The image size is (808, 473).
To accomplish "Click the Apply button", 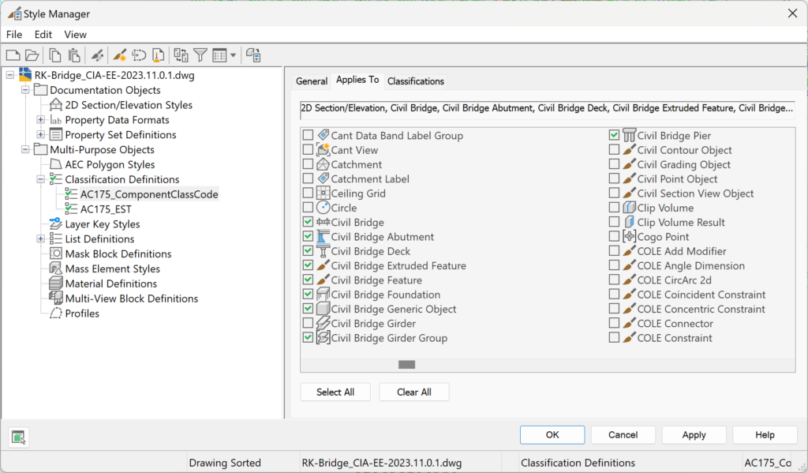I will tap(694, 435).
